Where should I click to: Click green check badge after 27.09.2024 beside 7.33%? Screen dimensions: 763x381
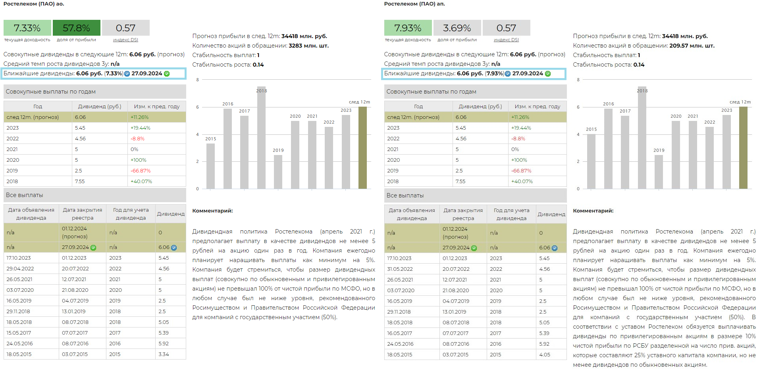click(167, 74)
